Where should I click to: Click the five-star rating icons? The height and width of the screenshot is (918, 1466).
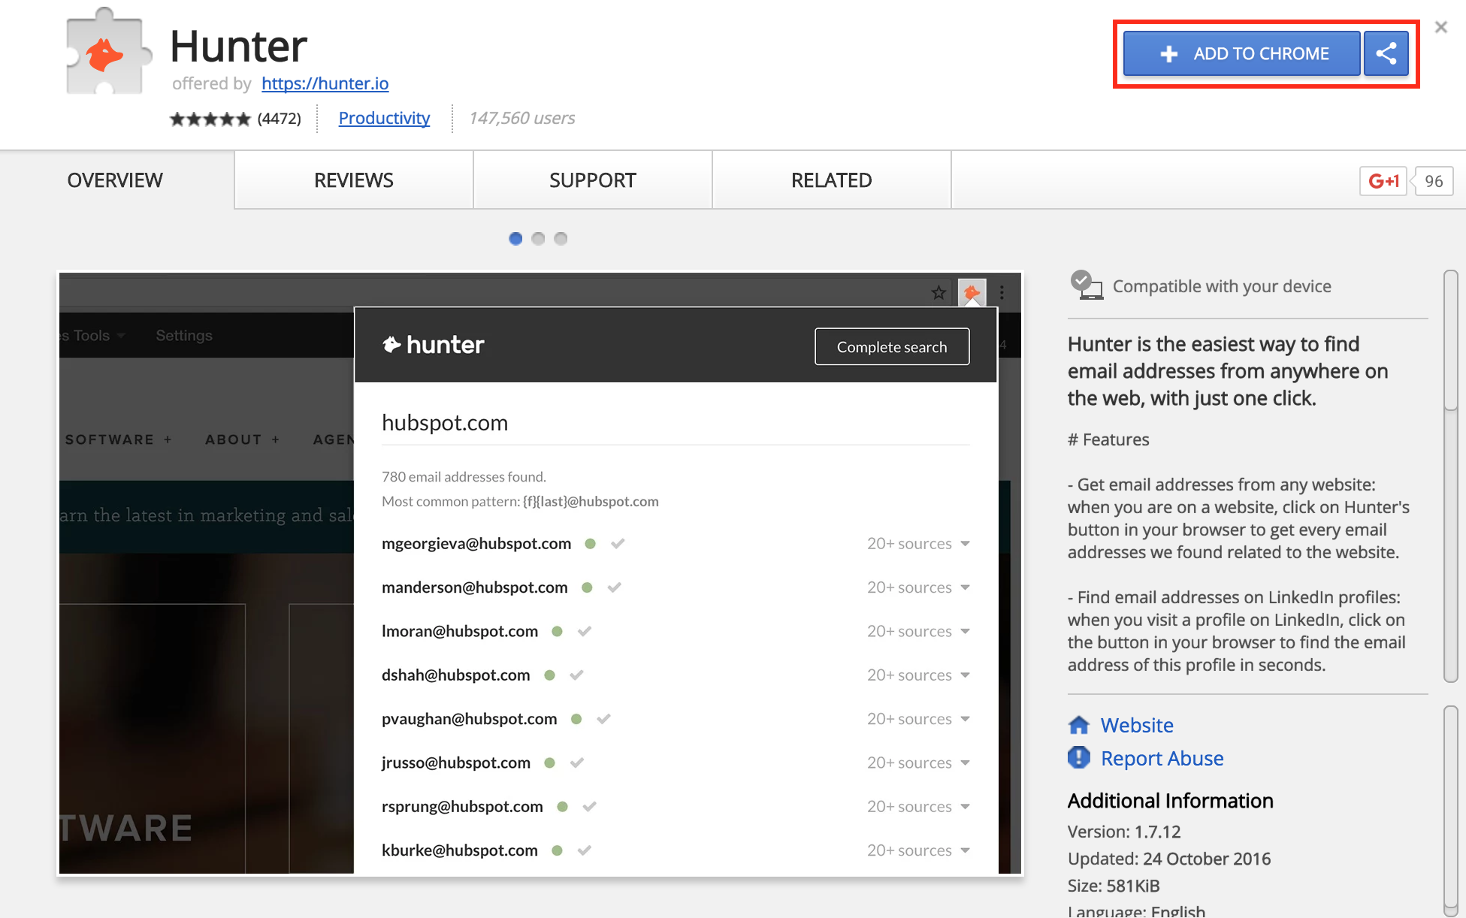point(210,119)
